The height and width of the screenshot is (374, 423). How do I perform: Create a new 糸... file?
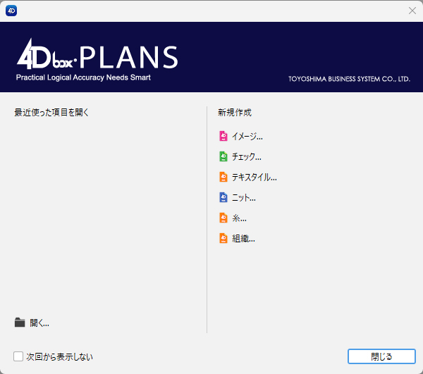click(239, 218)
